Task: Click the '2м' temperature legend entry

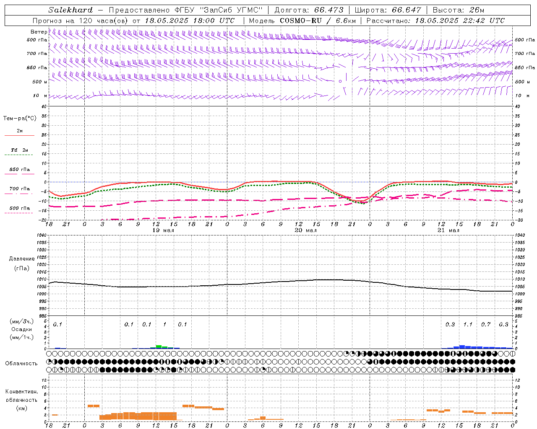Action: pos(20,131)
